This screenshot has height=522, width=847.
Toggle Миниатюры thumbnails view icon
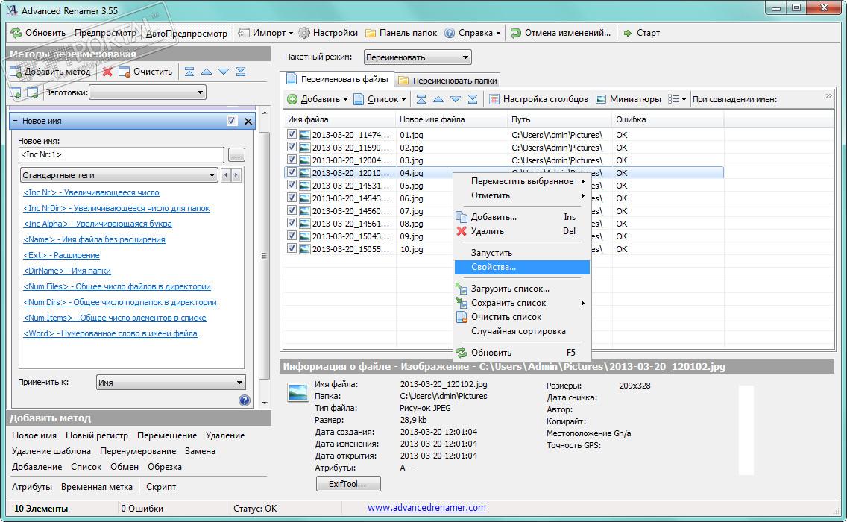coord(601,99)
